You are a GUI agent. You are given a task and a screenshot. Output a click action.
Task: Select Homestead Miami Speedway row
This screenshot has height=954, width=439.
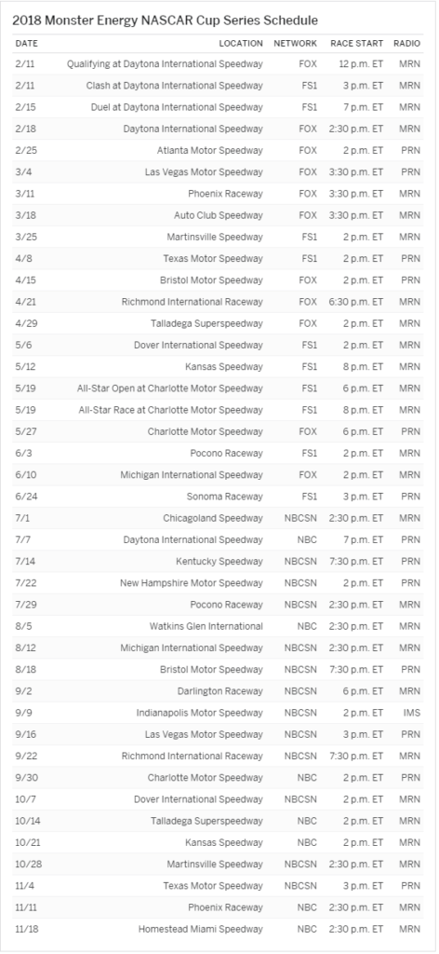coord(218,929)
